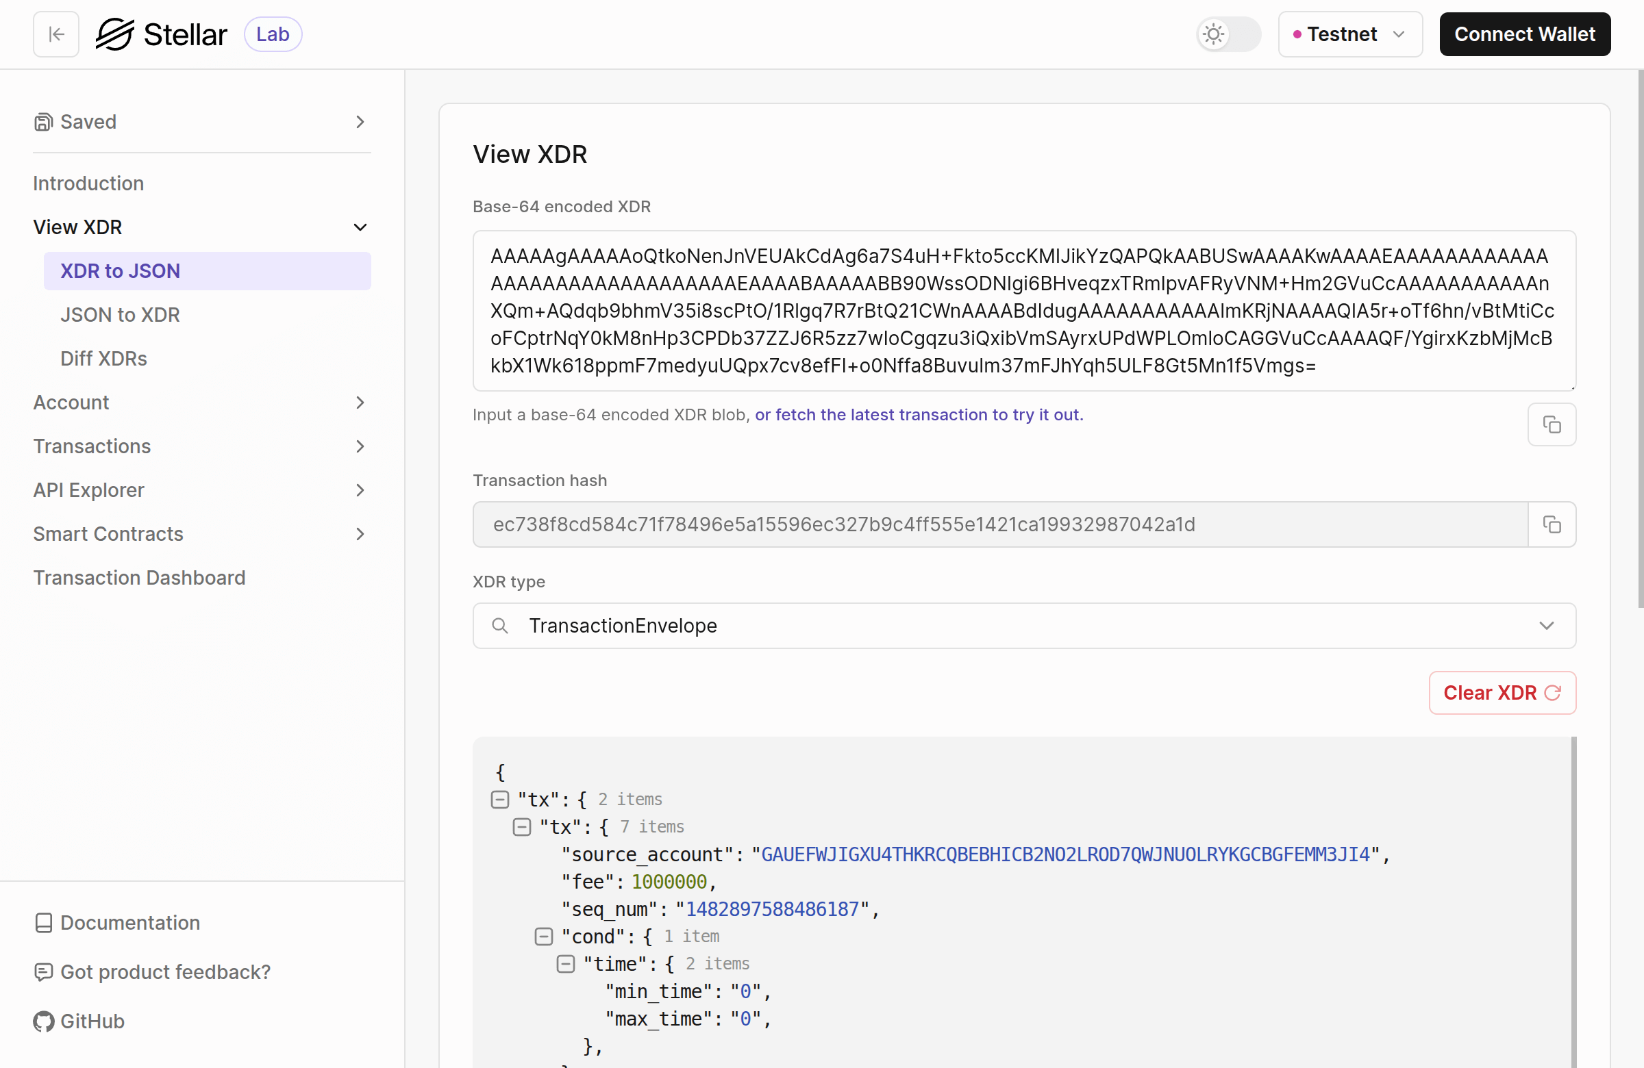Click the Connect Wallet button

[x=1525, y=34]
